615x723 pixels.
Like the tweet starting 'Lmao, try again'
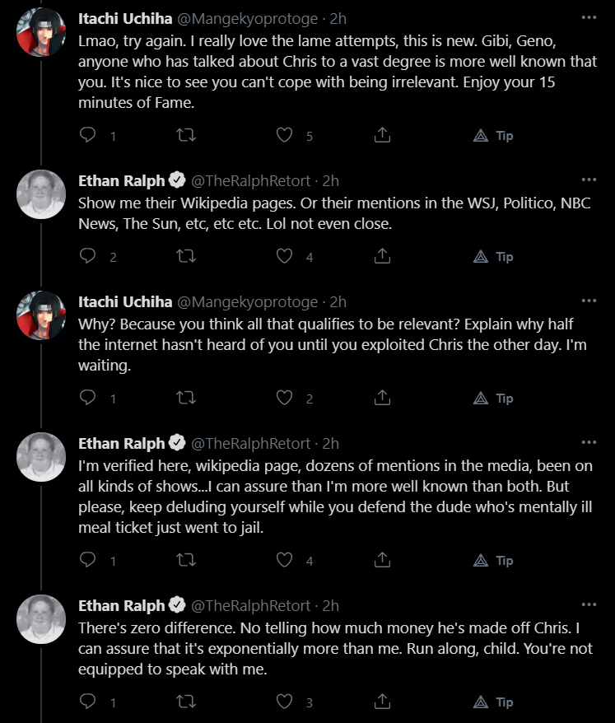pyautogui.click(x=285, y=135)
